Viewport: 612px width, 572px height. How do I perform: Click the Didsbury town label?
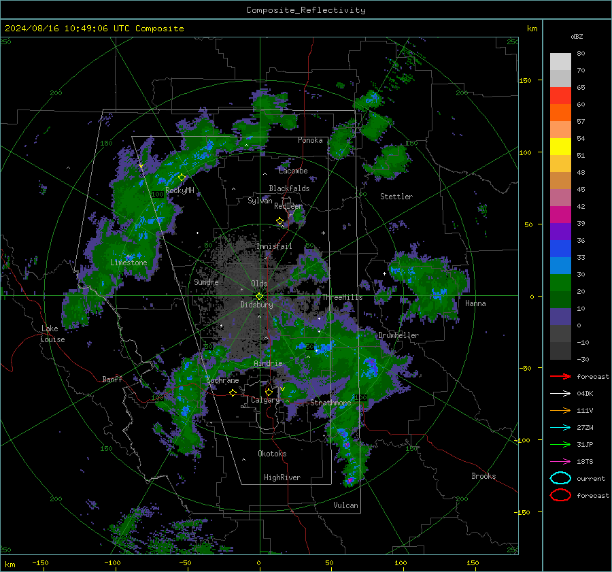tap(256, 305)
